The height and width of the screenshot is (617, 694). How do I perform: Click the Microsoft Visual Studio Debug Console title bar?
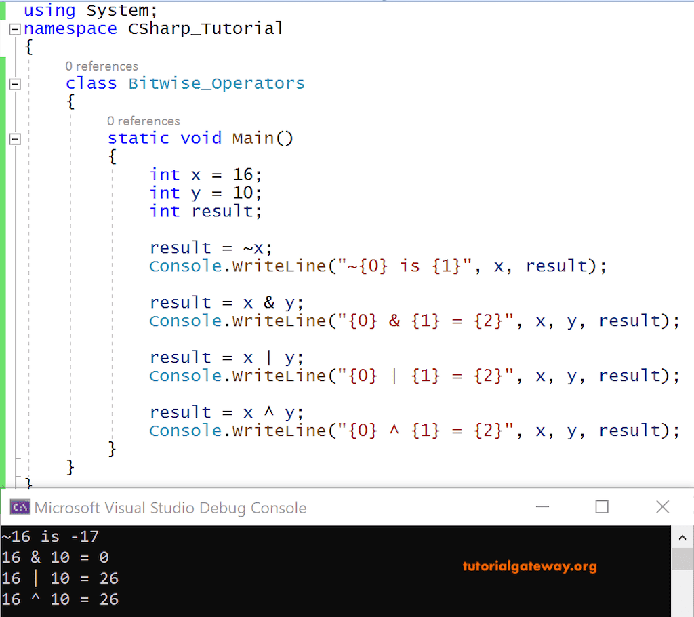(271, 506)
